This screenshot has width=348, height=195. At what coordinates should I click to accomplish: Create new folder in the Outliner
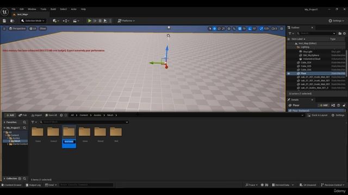pos(340,34)
